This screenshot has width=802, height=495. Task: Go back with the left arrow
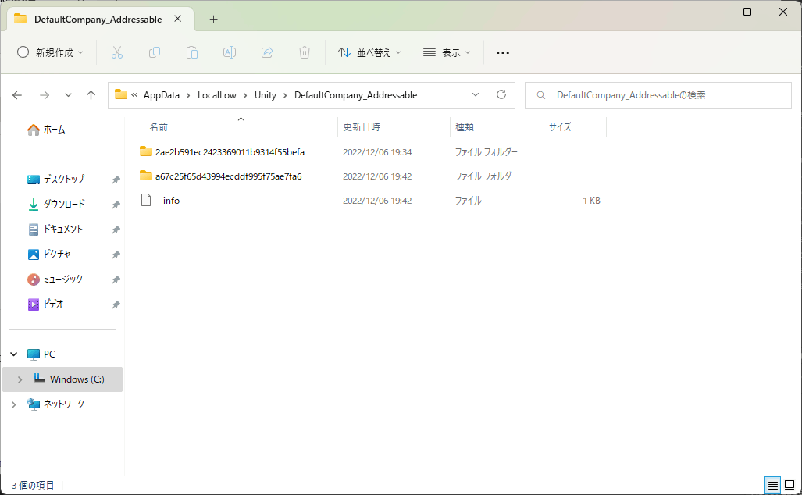coord(17,95)
